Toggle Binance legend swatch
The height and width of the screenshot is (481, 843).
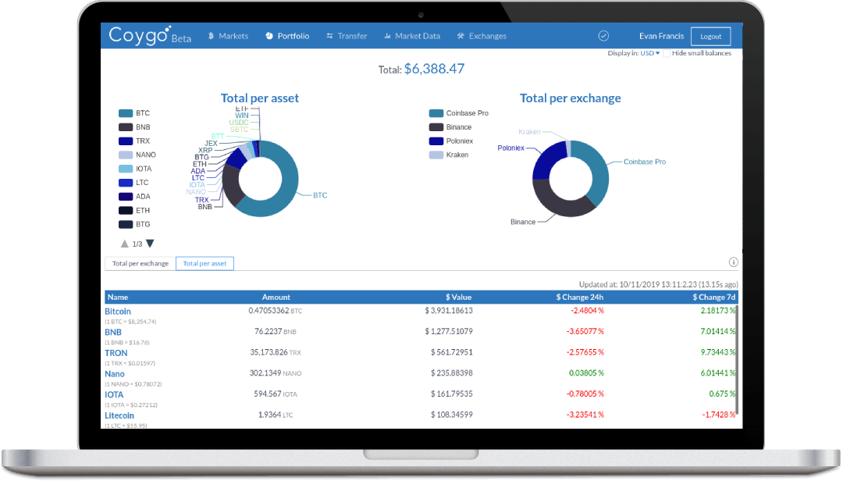click(436, 127)
